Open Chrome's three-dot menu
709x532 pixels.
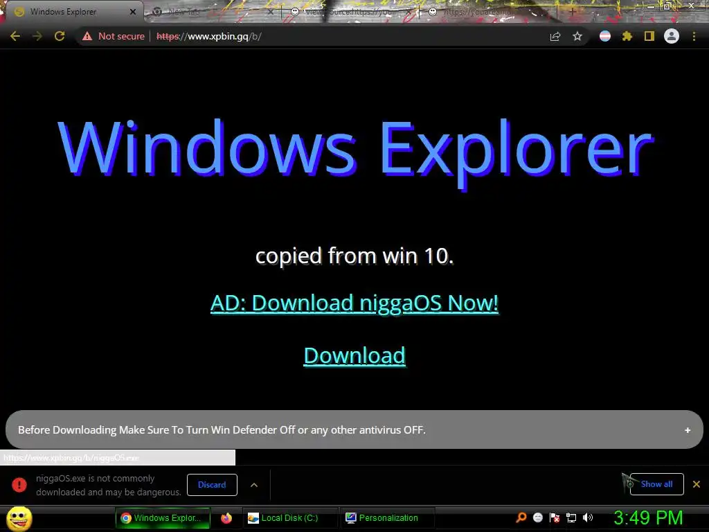[x=694, y=36]
